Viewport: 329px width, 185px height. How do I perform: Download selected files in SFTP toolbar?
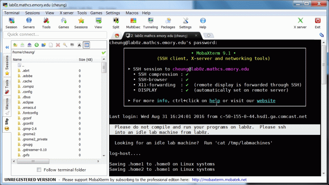coord(22,45)
